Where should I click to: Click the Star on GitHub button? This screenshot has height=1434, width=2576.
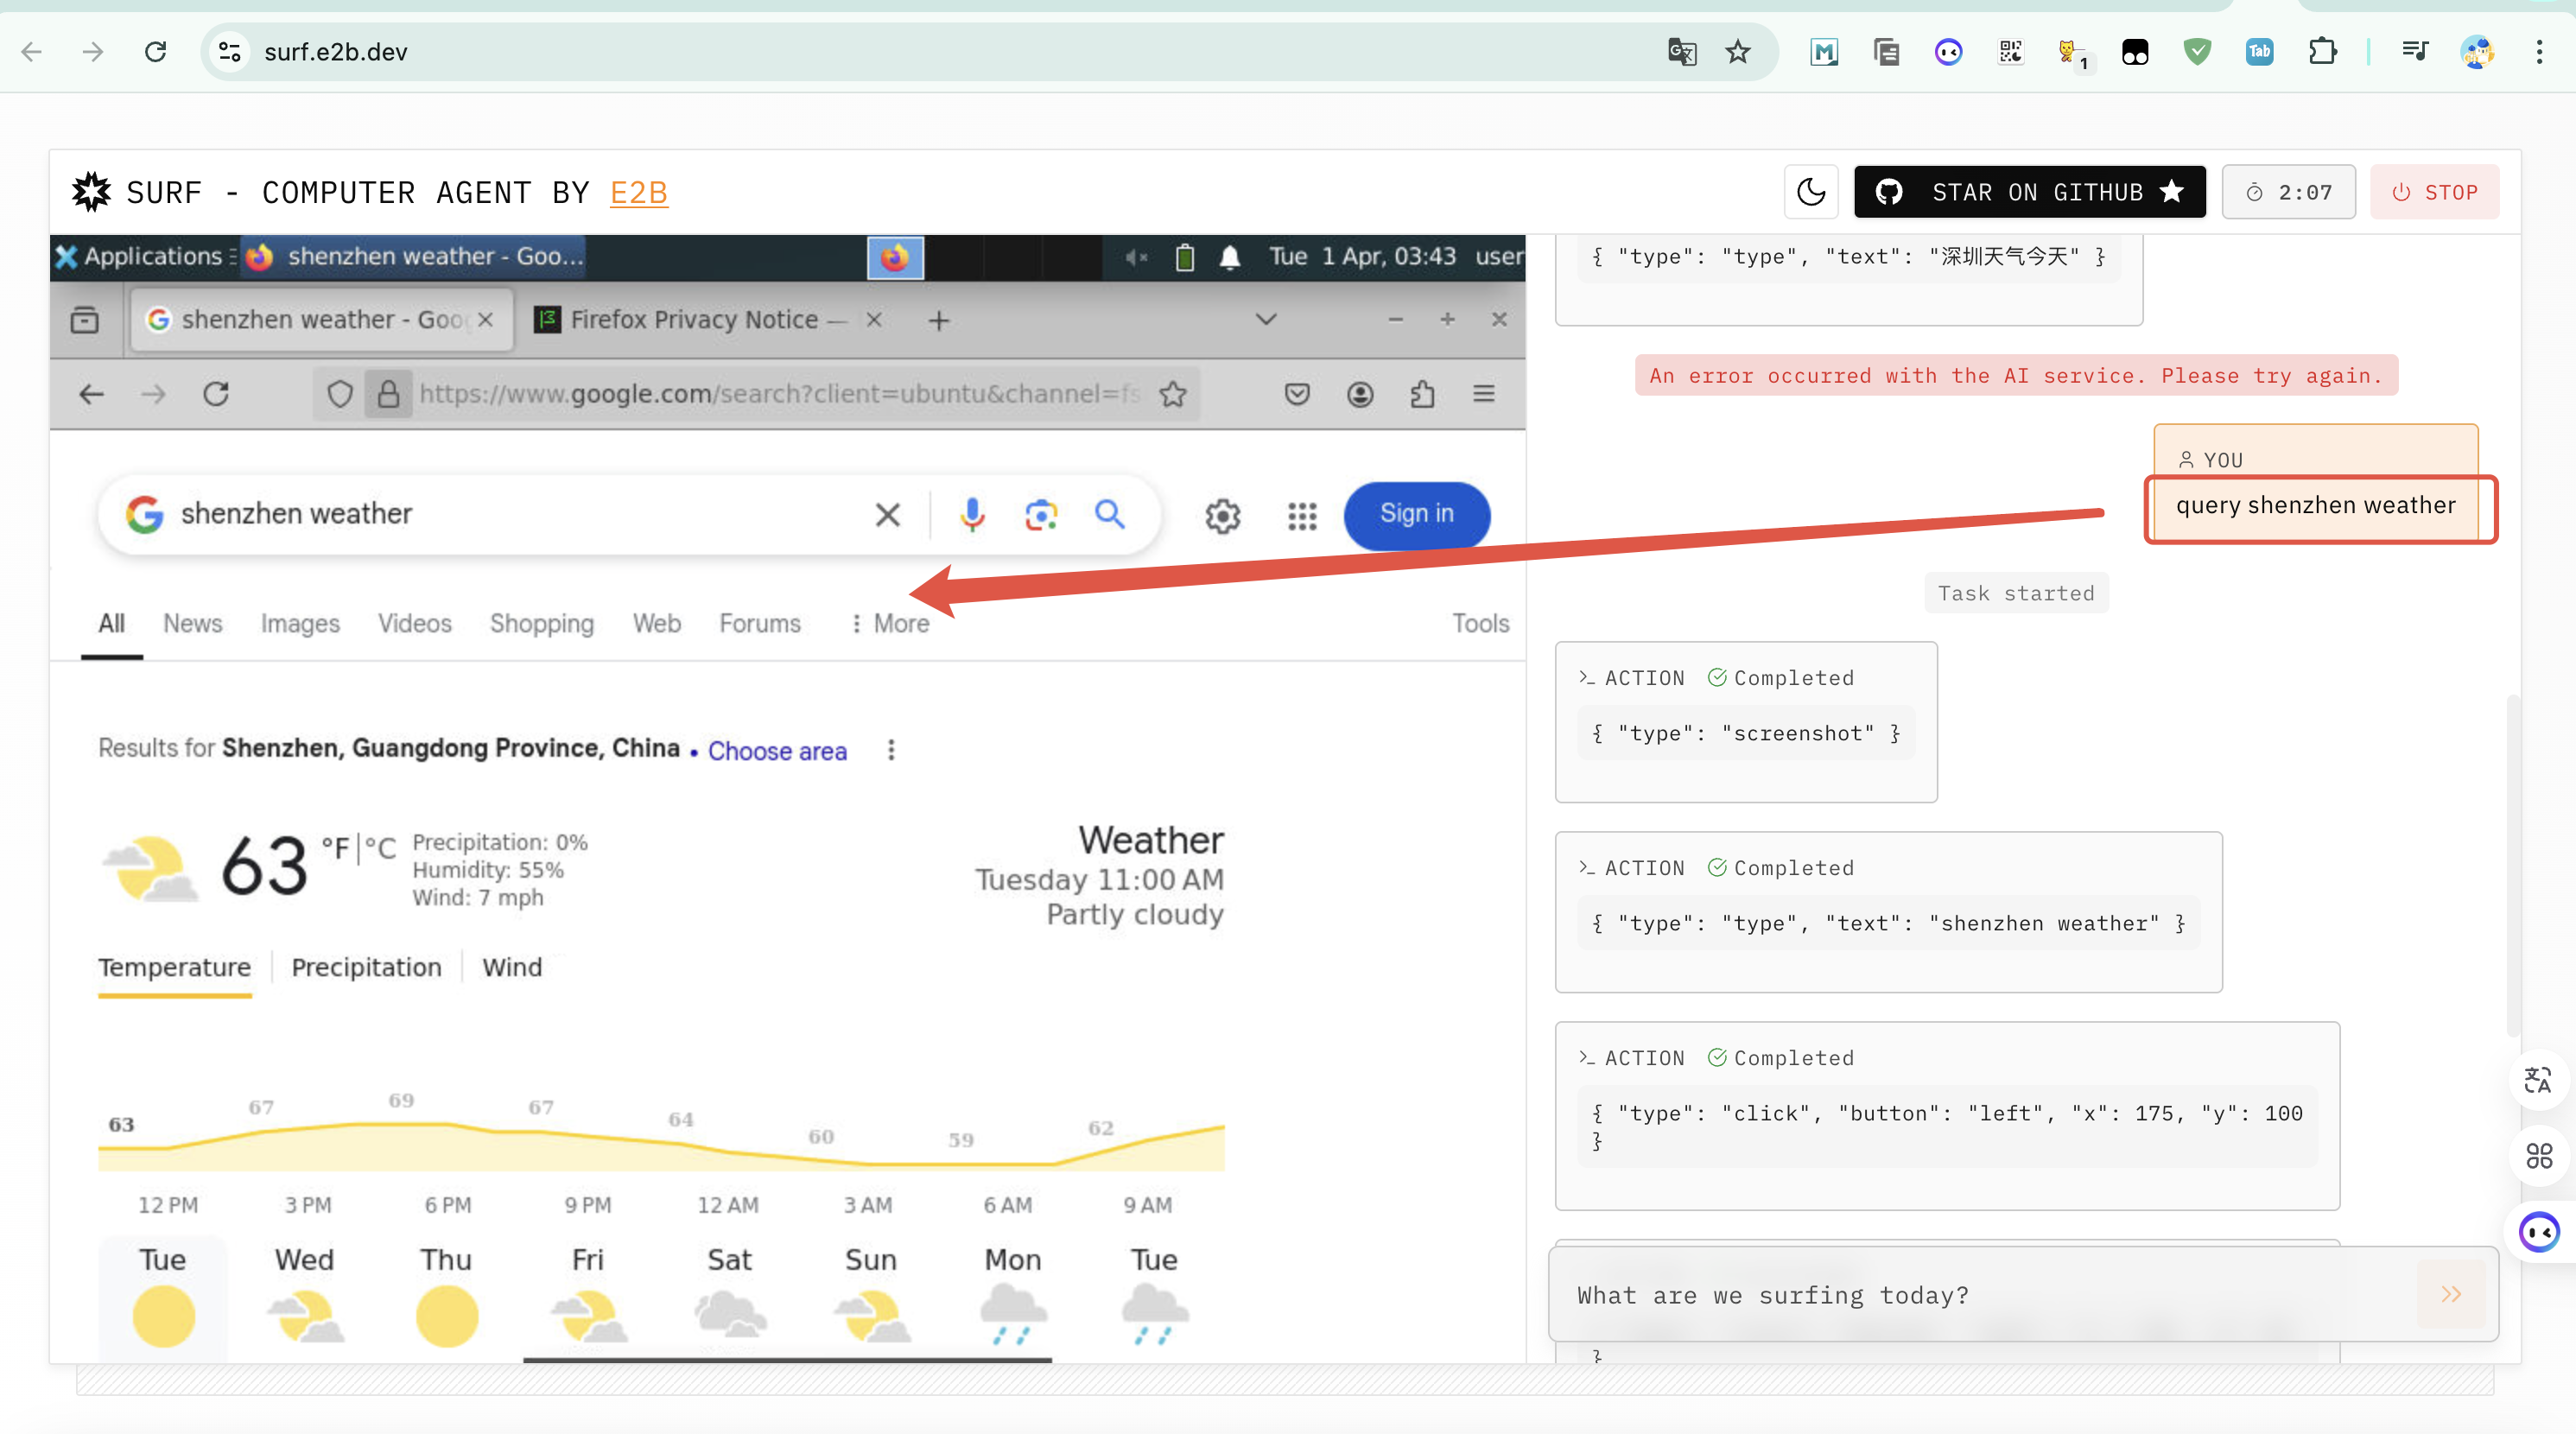pos(2029,192)
